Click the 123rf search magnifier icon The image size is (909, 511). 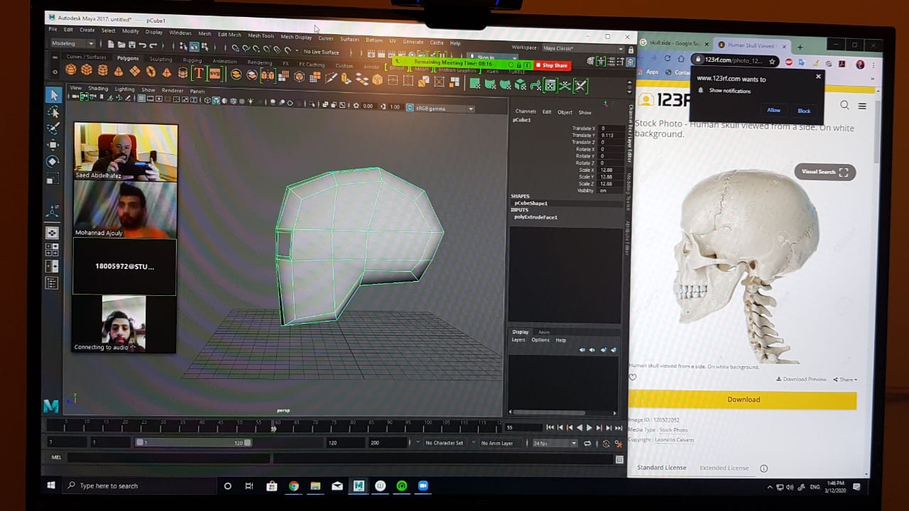coord(844,105)
